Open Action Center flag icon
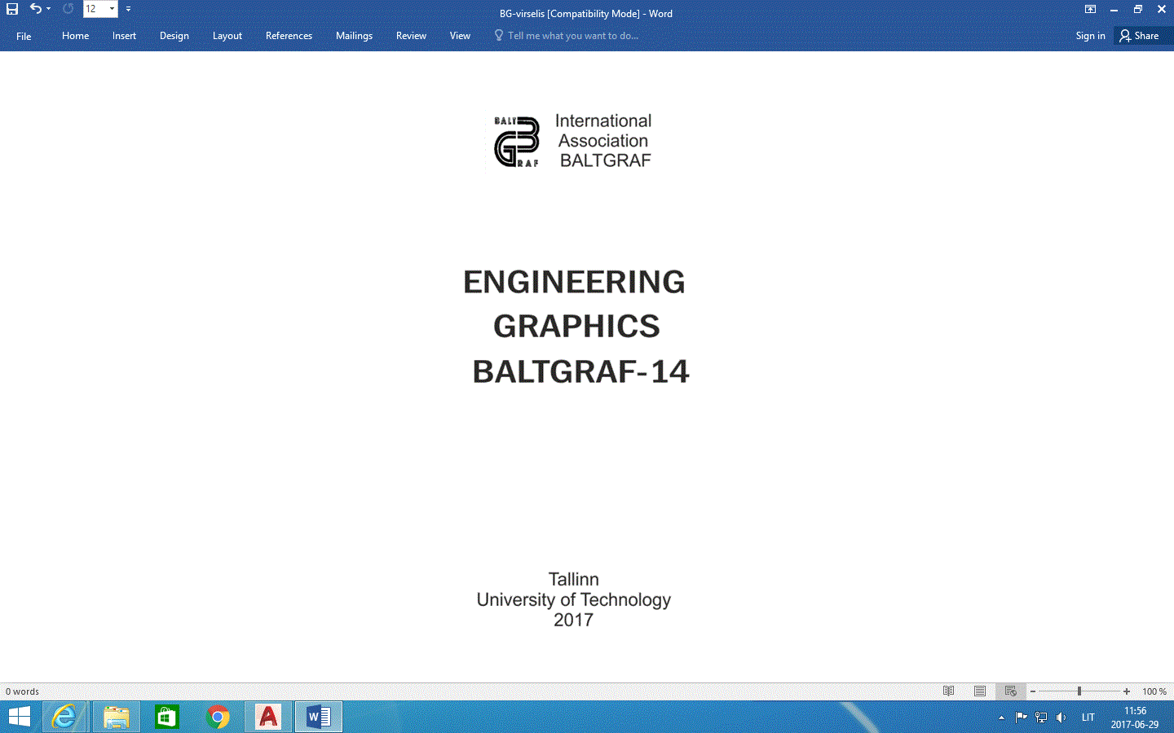 tap(1021, 718)
